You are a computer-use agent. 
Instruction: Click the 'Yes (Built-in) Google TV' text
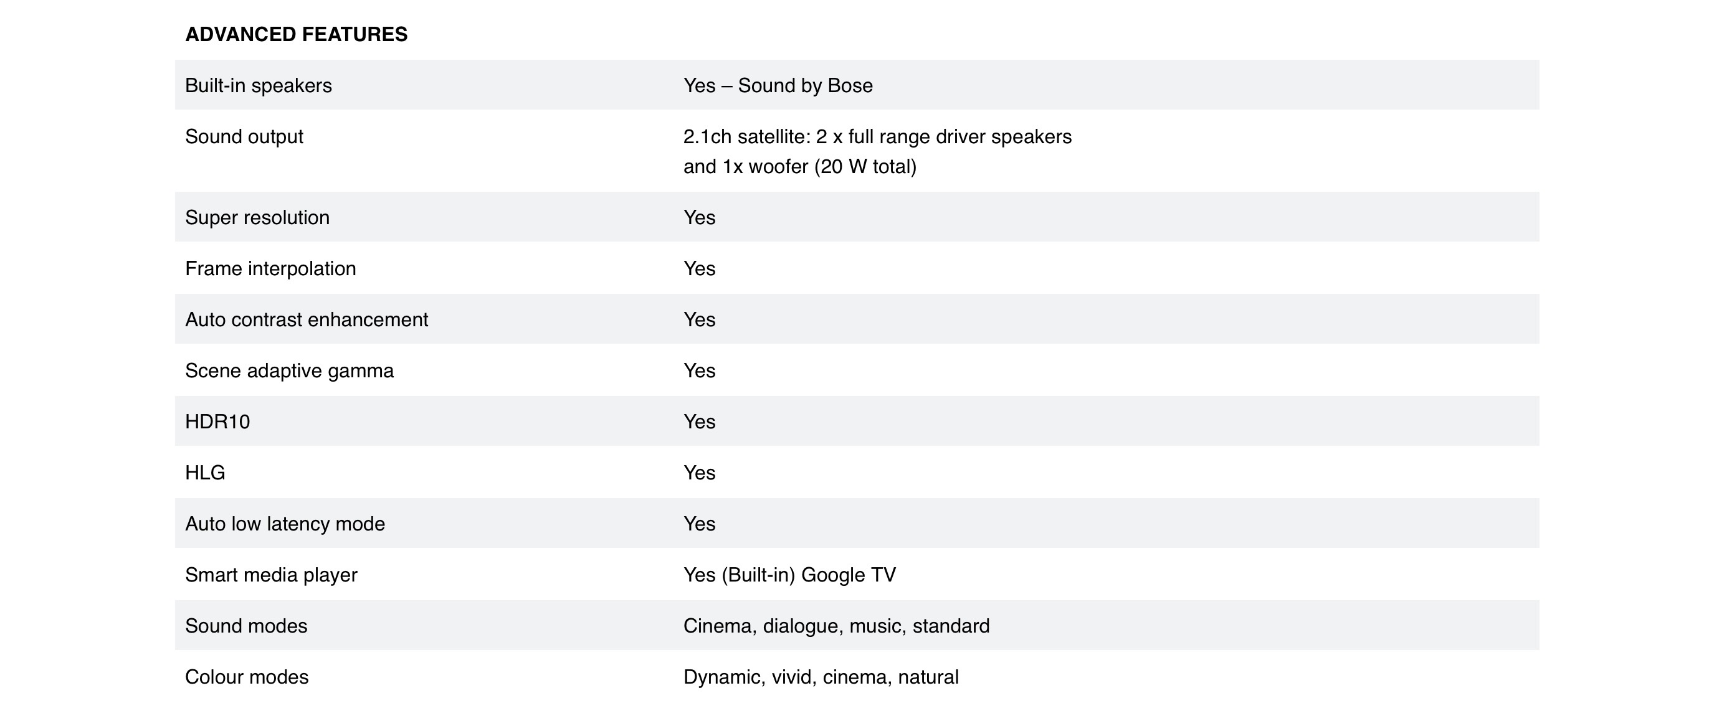coord(789,575)
